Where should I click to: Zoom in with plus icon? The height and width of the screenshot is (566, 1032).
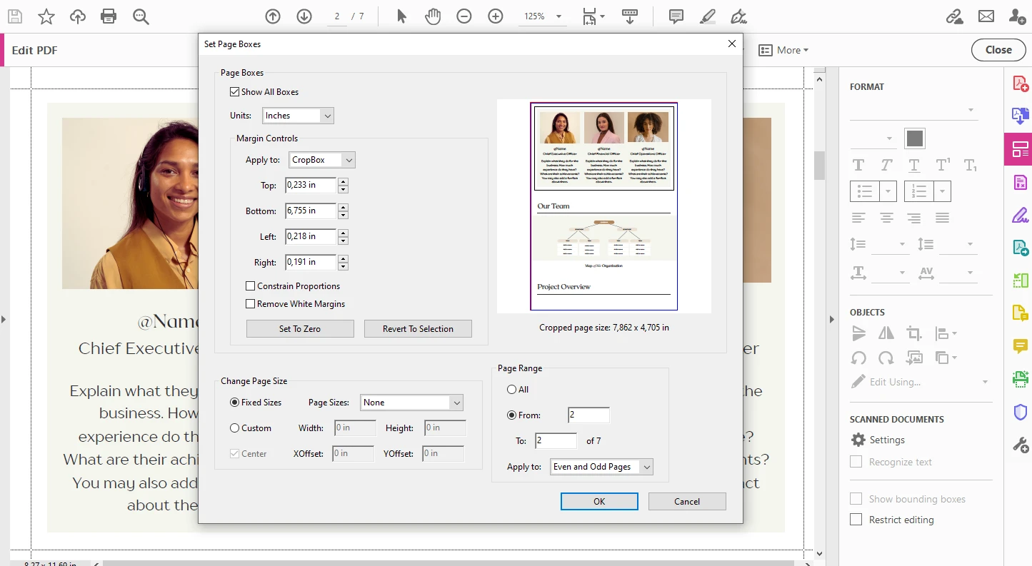[496, 16]
